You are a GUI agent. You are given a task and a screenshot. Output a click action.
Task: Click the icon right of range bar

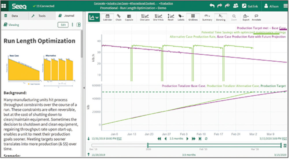[285, 145]
